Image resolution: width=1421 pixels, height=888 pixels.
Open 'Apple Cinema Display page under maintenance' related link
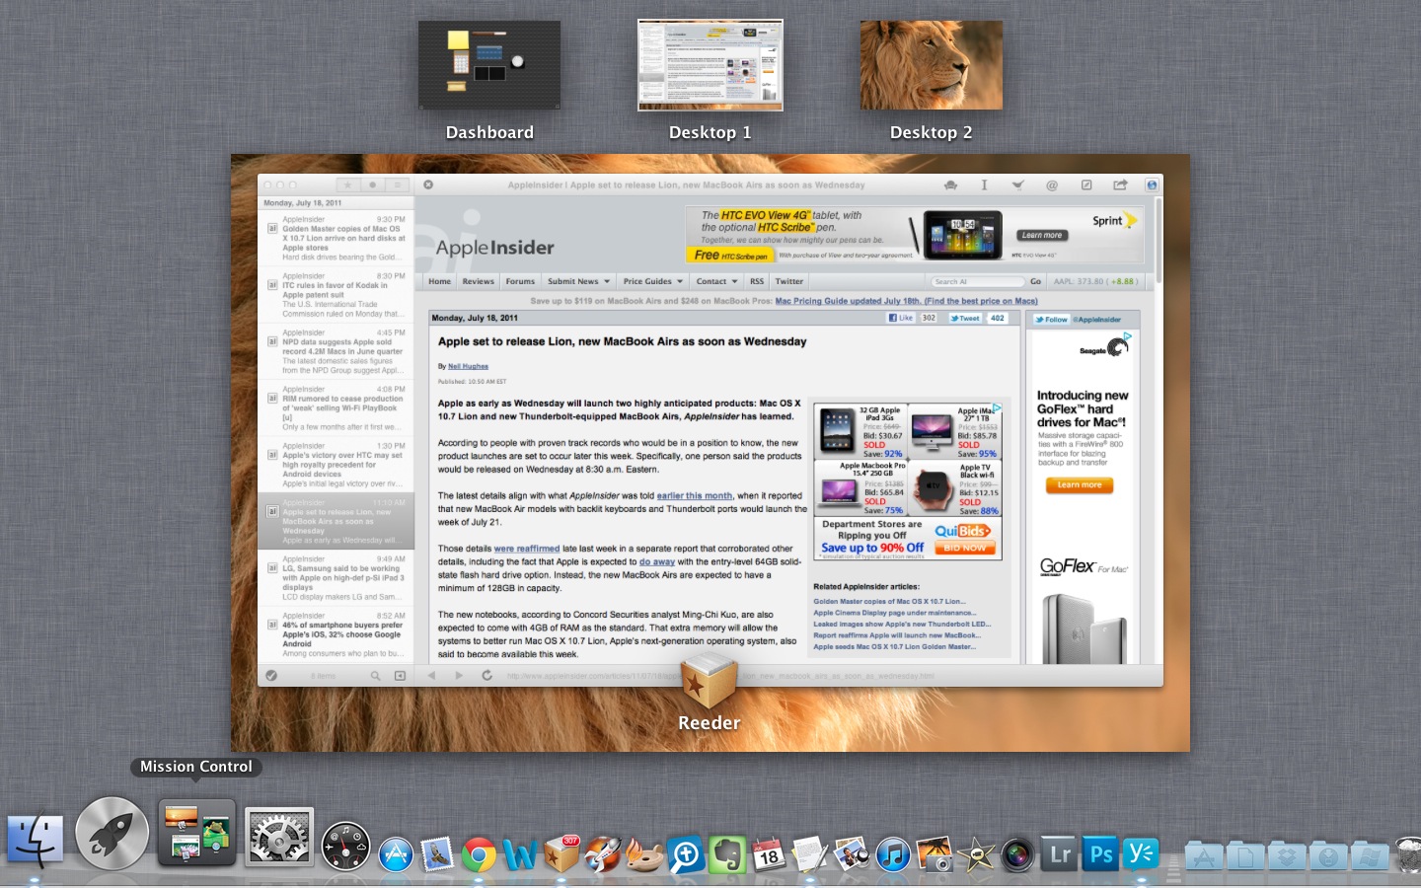894,613
